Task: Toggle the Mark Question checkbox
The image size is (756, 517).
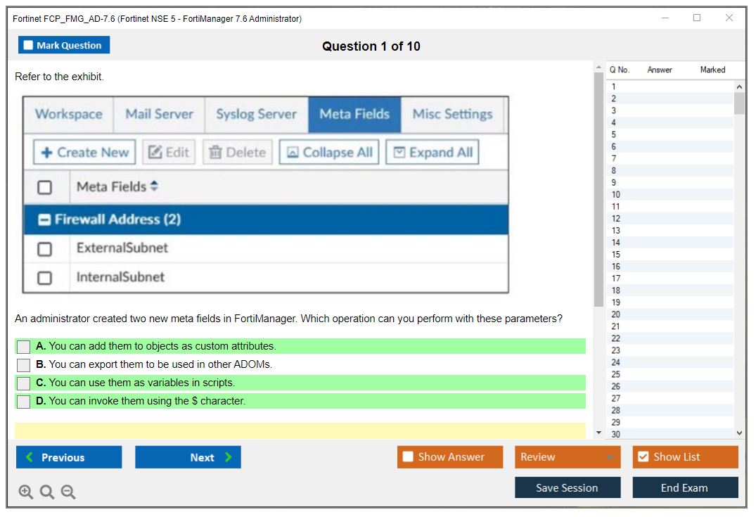Action: point(29,45)
